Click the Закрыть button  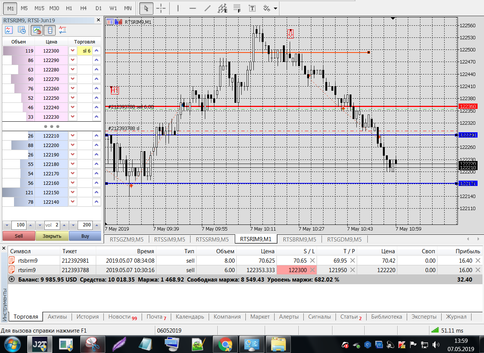click(52, 236)
